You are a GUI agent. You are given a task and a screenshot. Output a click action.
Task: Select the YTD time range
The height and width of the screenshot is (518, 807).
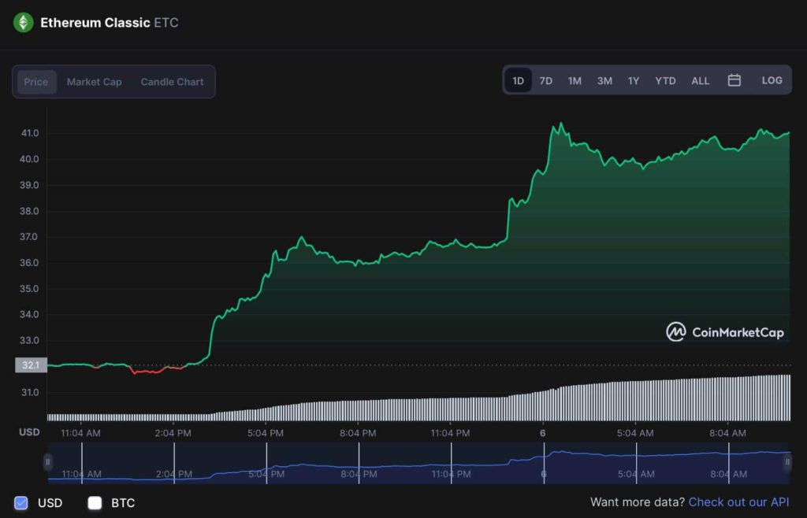pyautogui.click(x=665, y=81)
